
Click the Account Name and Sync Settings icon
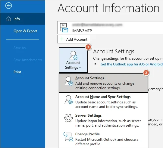point(69,100)
